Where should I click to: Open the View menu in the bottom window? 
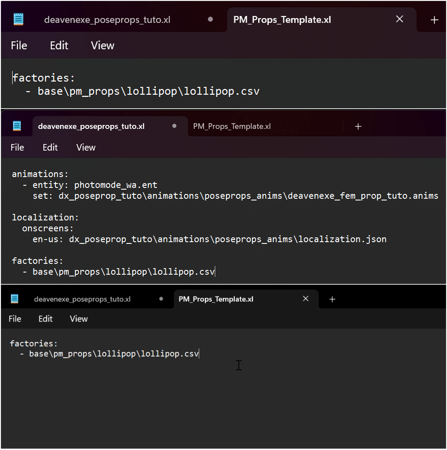click(79, 319)
